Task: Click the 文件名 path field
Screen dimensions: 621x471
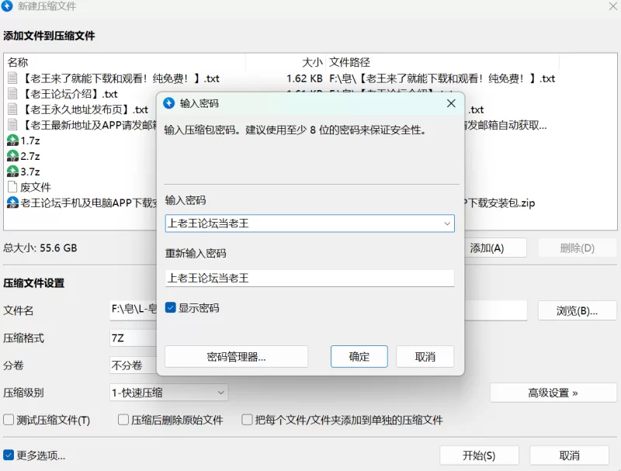Action: tap(133, 309)
